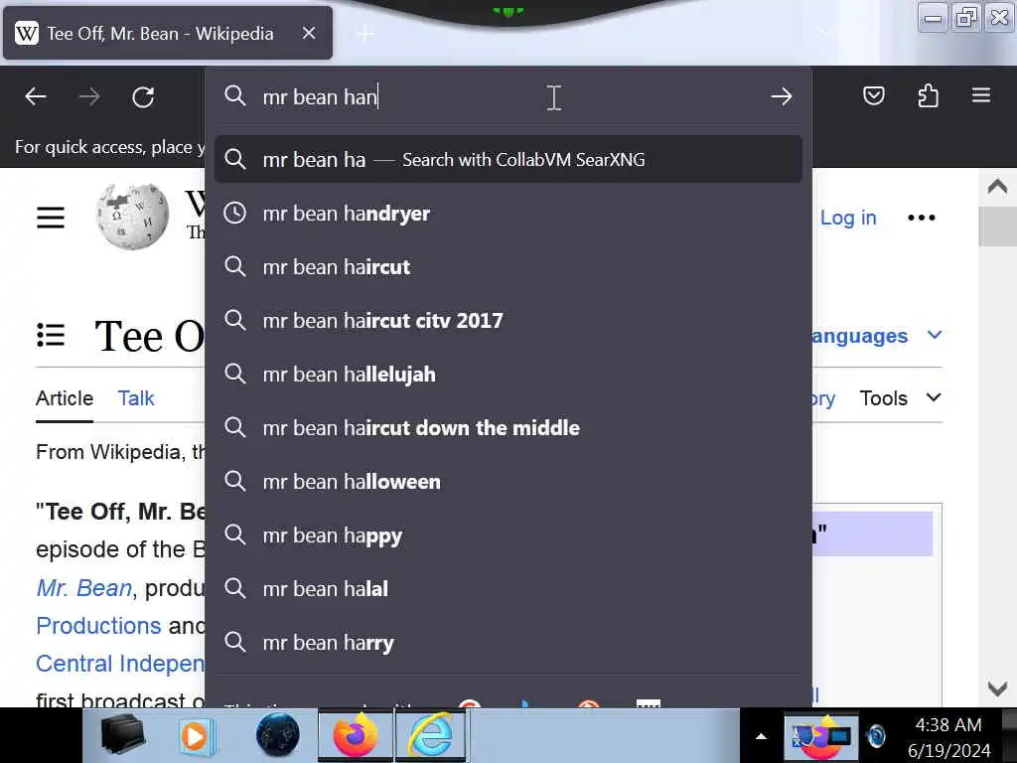This screenshot has height=763, width=1017.
Task: Select the mr bean harry suggestion
Action: (508, 643)
